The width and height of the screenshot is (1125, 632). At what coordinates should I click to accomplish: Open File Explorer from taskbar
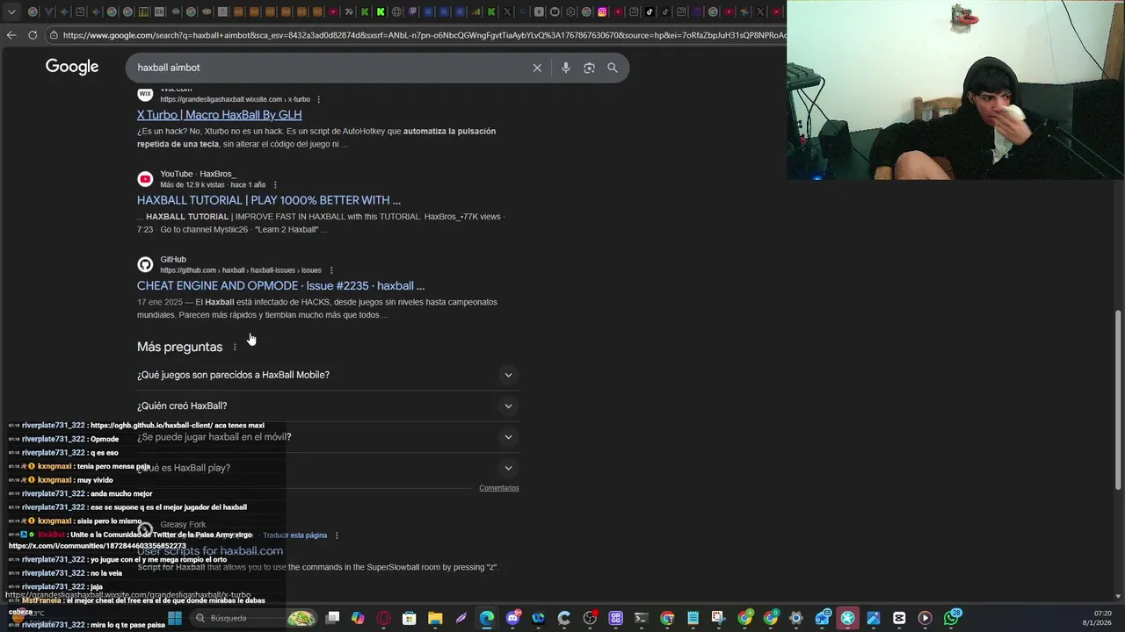[x=435, y=618]
